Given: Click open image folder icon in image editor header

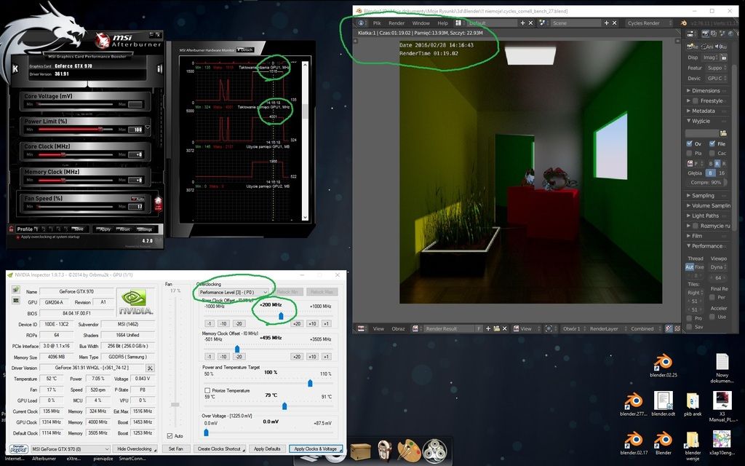Looking at the screenshot, I should pyautogui.click(x=496, y=328).
